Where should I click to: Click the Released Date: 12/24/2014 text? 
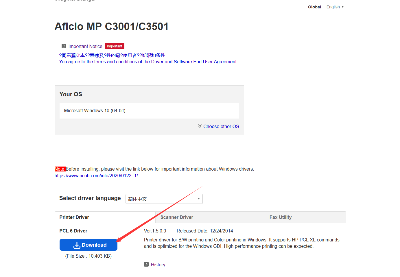pos(205,231)
